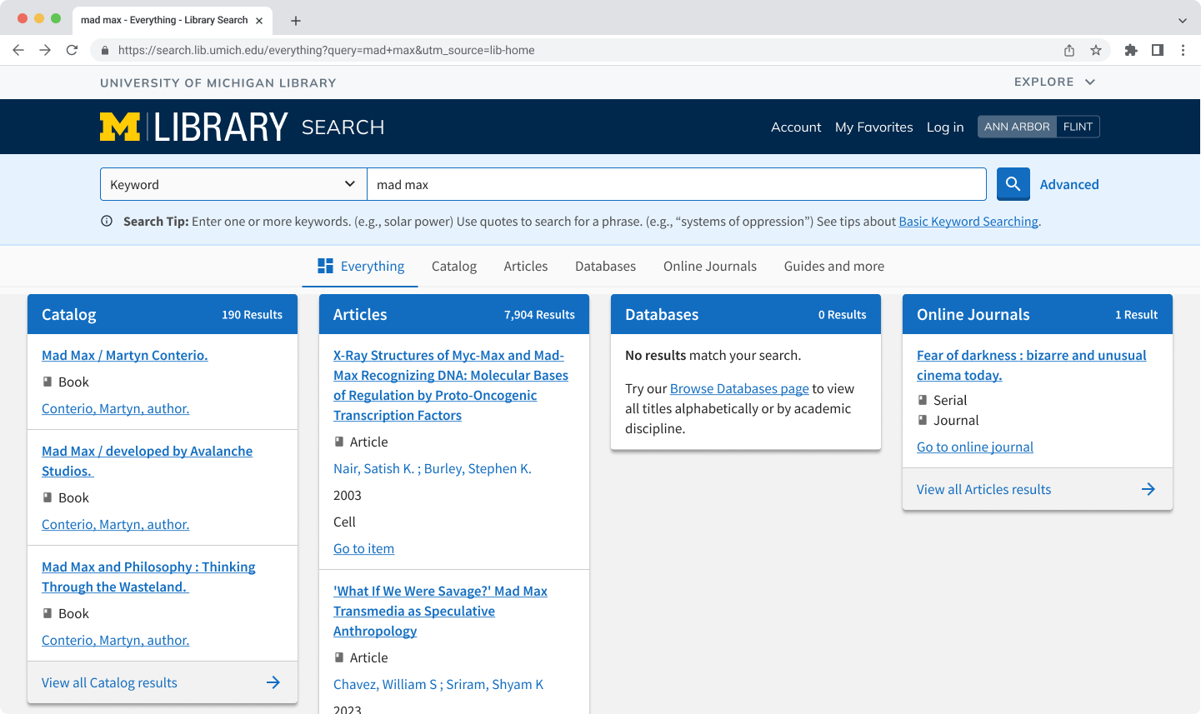Open My Favorites
Screen dimensions: 1201x714
[874, 127]
